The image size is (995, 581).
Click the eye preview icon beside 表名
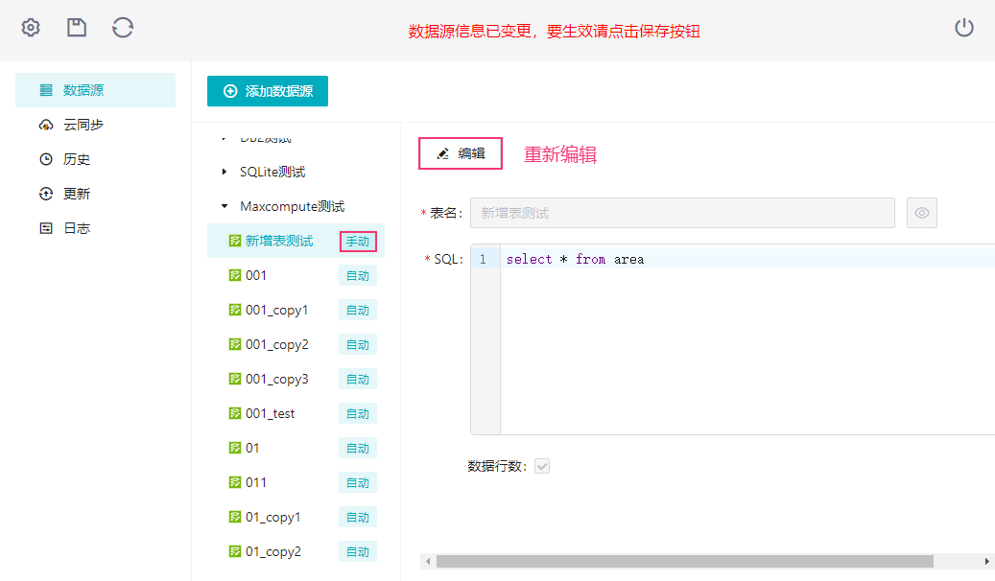point(922,213)
